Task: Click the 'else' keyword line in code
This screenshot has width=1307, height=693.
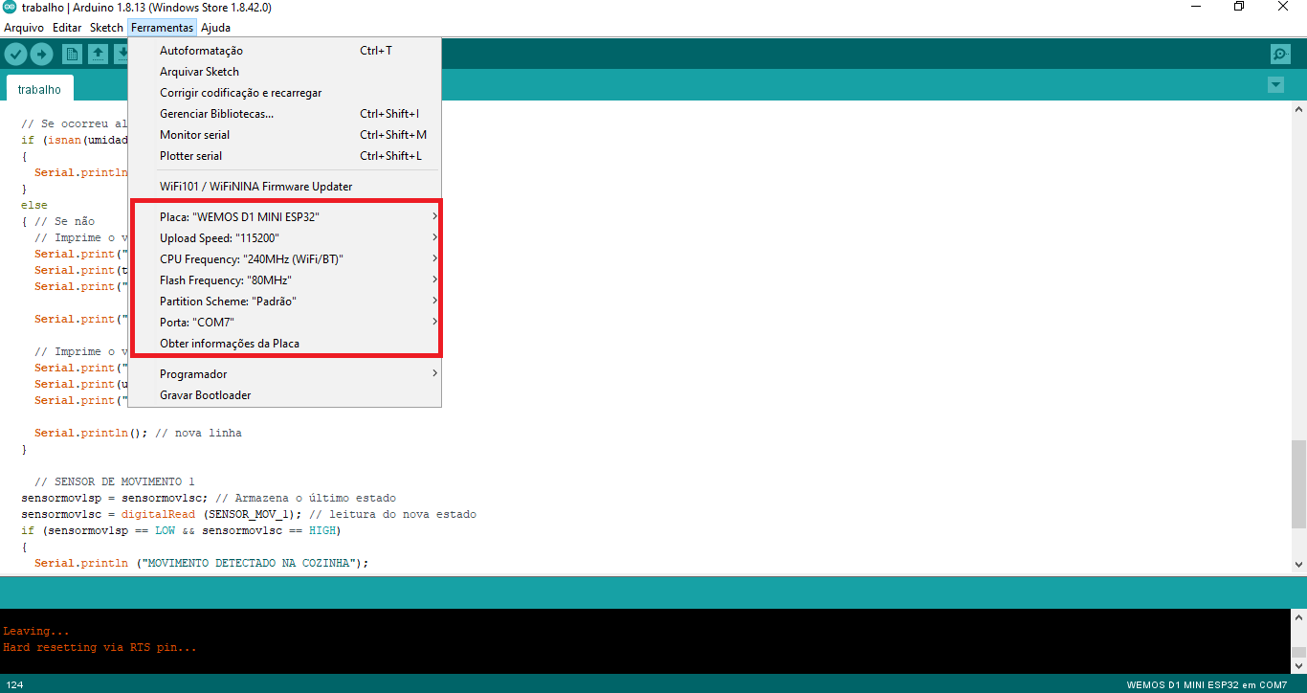Action: pyautogui.click(x=34, y=205)
